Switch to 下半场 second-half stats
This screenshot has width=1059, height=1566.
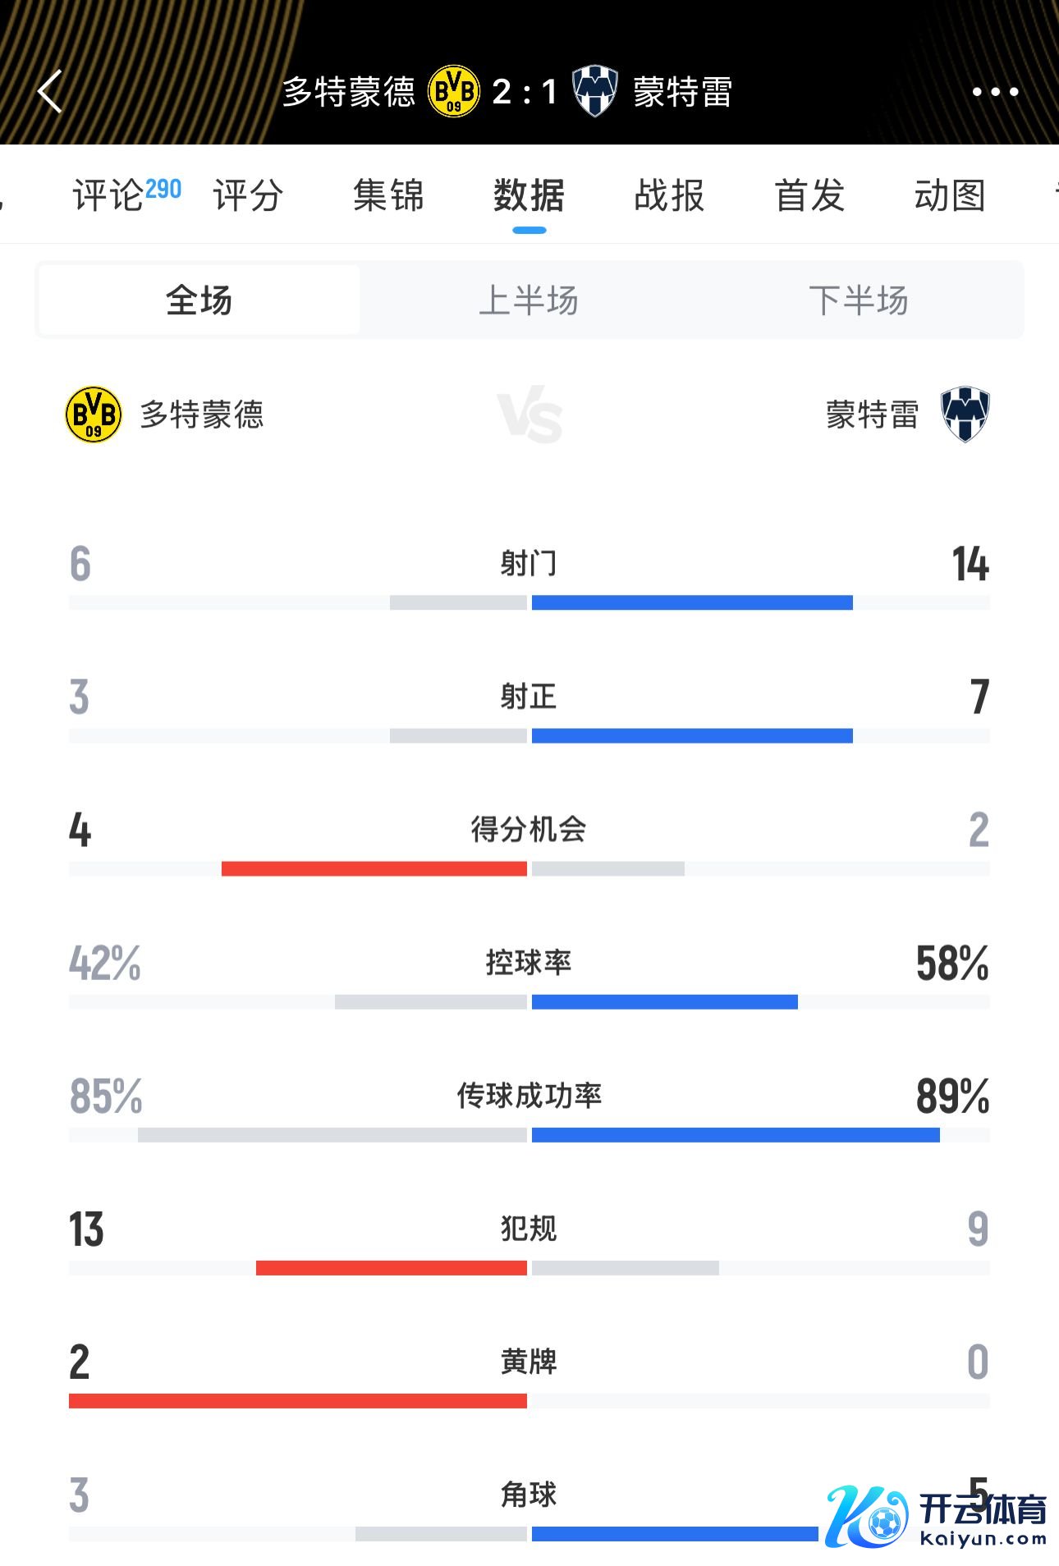858,300
